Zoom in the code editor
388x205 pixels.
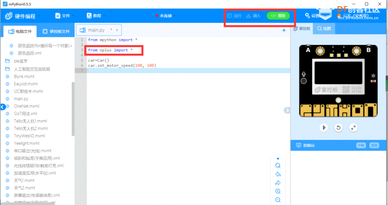tap(278, 191)
